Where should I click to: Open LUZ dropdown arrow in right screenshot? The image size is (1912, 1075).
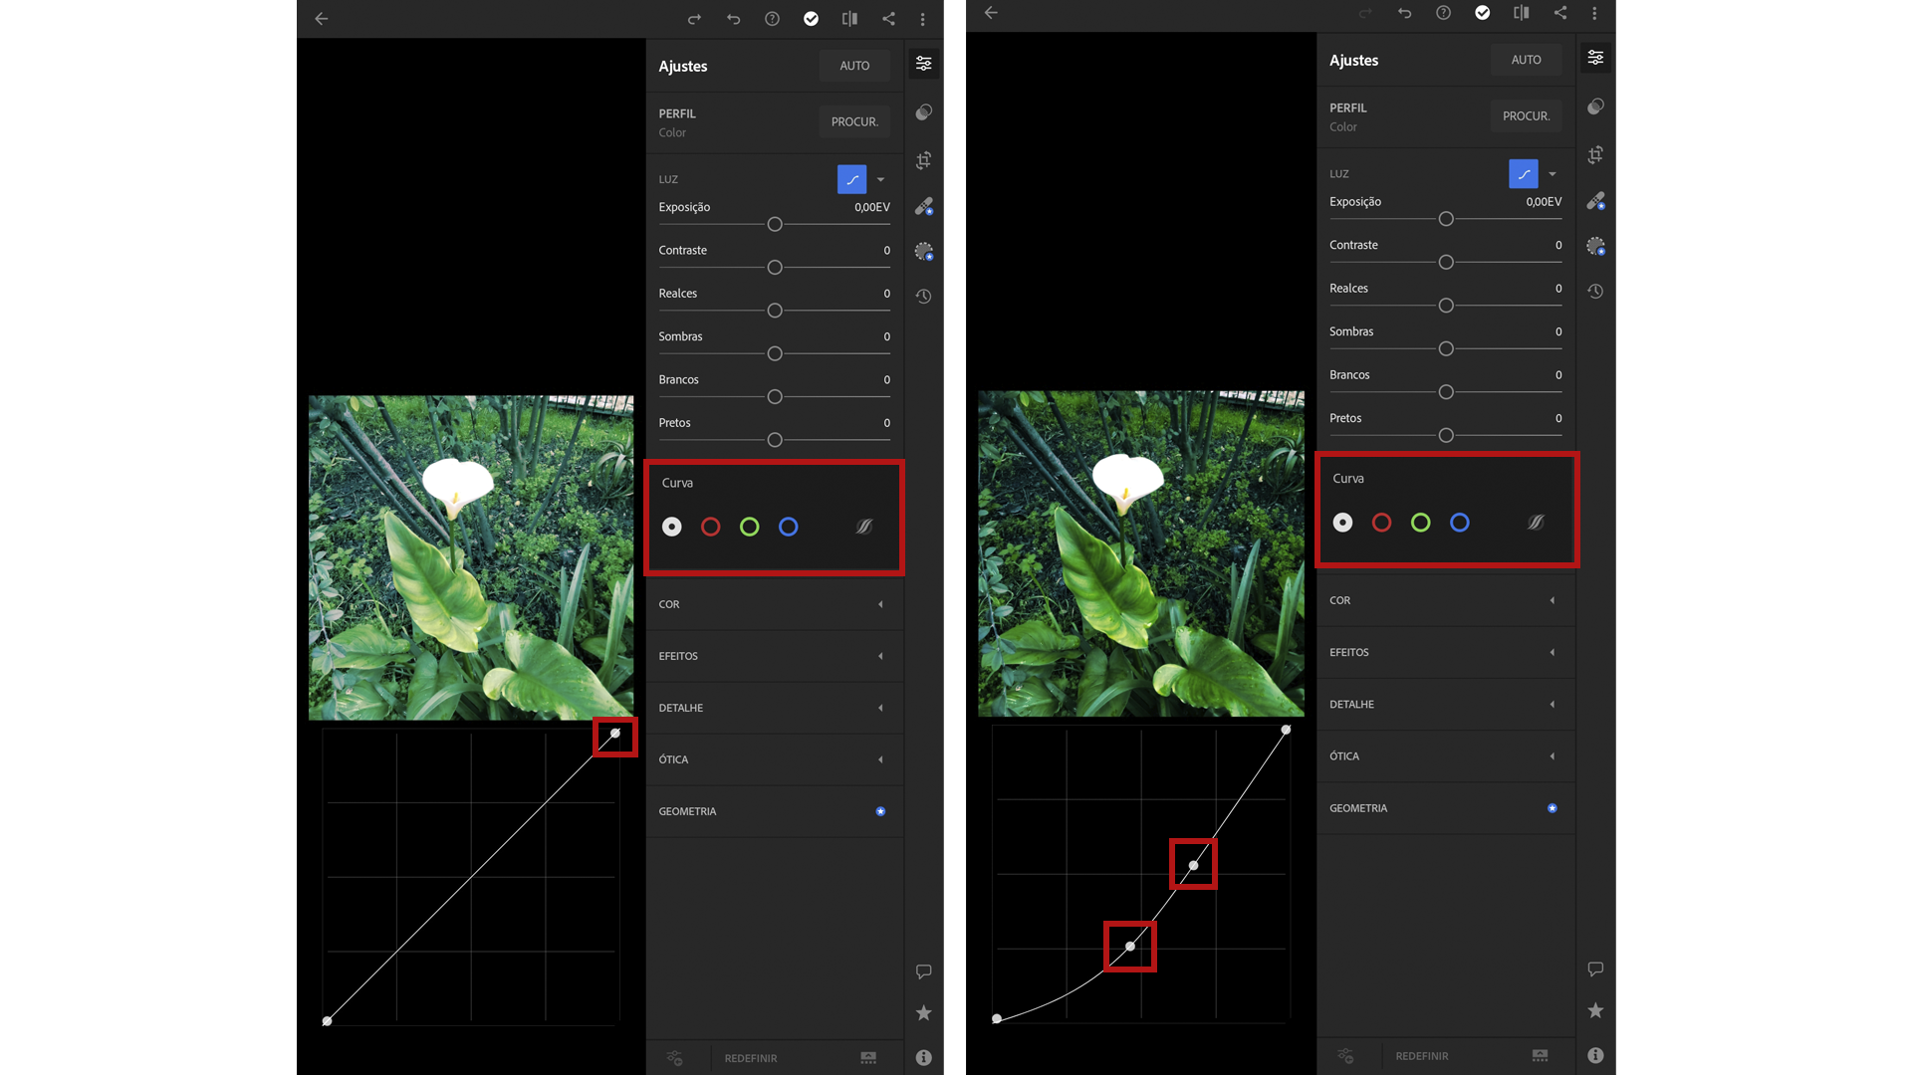coord(1552,174)
